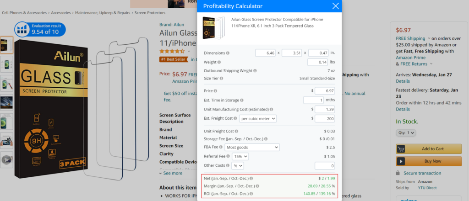The image size is (469, 201).
Task: Open the Qty quantity dropdown
Action: (406, 132)
